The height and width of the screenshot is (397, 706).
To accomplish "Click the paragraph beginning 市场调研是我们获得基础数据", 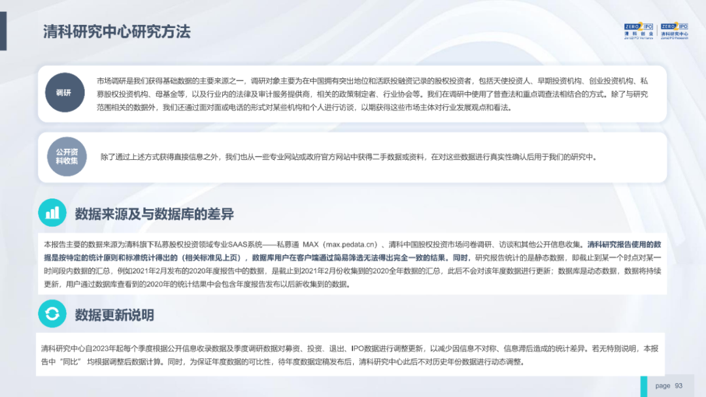I will point(373,94).
